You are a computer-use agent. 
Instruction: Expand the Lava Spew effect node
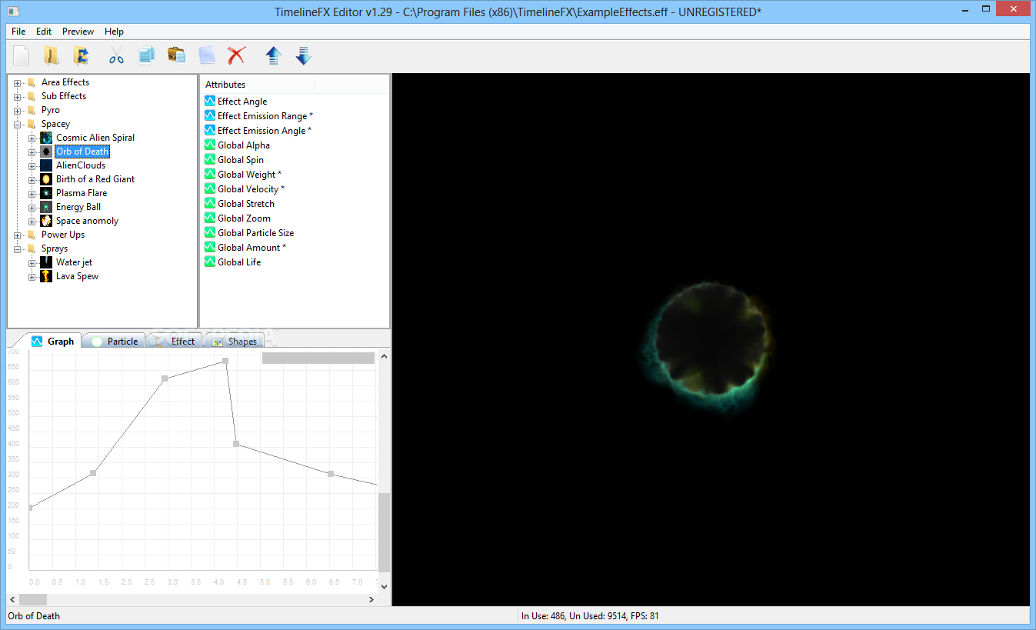(x=32, y=277)
